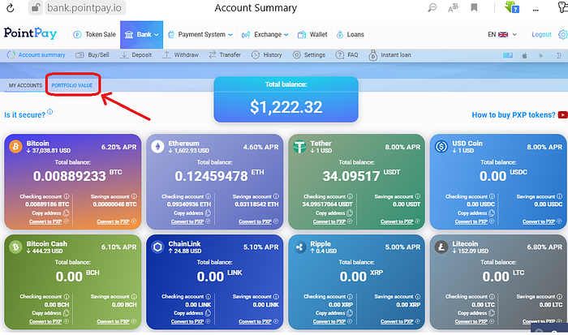Toggle dark mode moon icon
This screenshot has width=568, height=335.
(x=558, y=55)
